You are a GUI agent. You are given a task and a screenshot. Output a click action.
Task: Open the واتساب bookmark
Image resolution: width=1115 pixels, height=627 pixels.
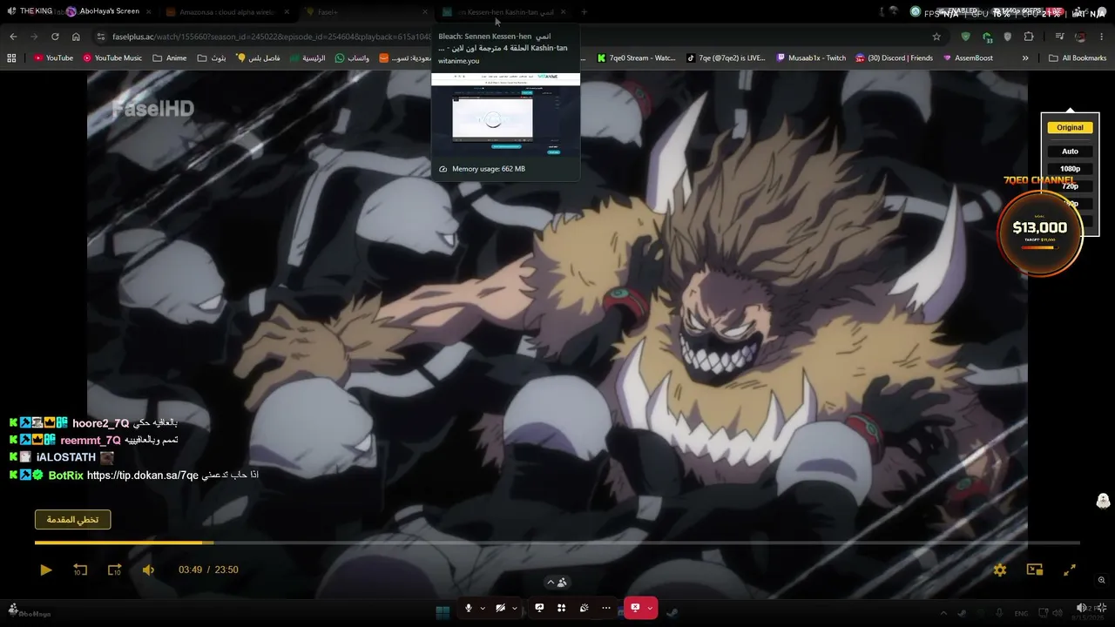pyautogui.click(x=353, y=58)
